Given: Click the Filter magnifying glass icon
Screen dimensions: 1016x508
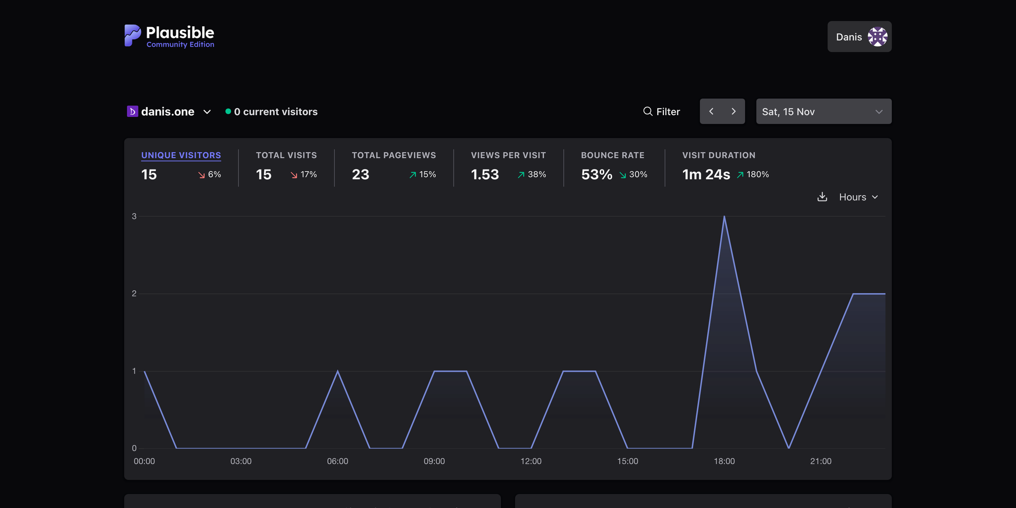Looking at the screenshot, I should [648, 112].
